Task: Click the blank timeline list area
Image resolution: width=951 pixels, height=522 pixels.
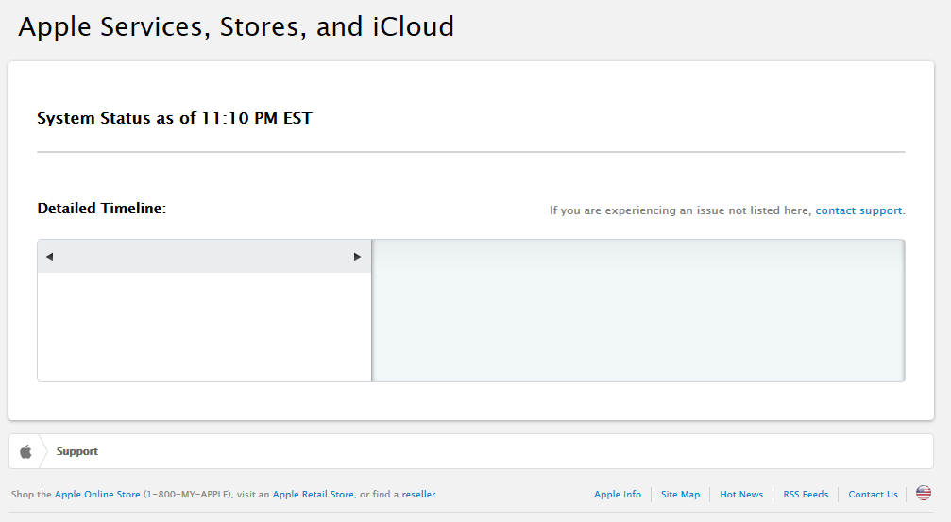Action: coord(204,327)
